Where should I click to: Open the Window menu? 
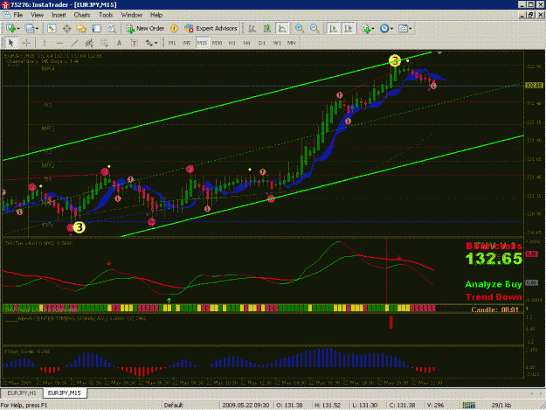click(x=131, y=15)
